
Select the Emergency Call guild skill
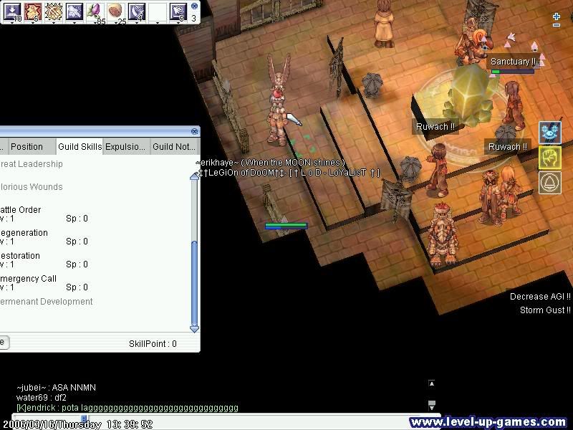tap(29, 279)
